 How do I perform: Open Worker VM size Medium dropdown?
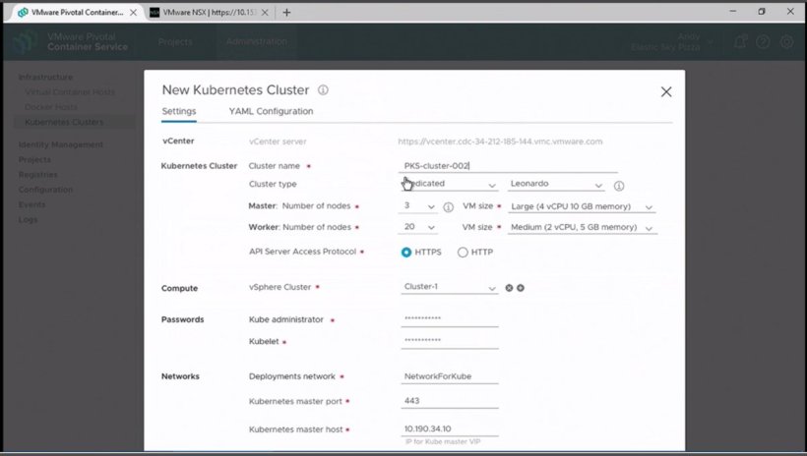click(583, 228)
